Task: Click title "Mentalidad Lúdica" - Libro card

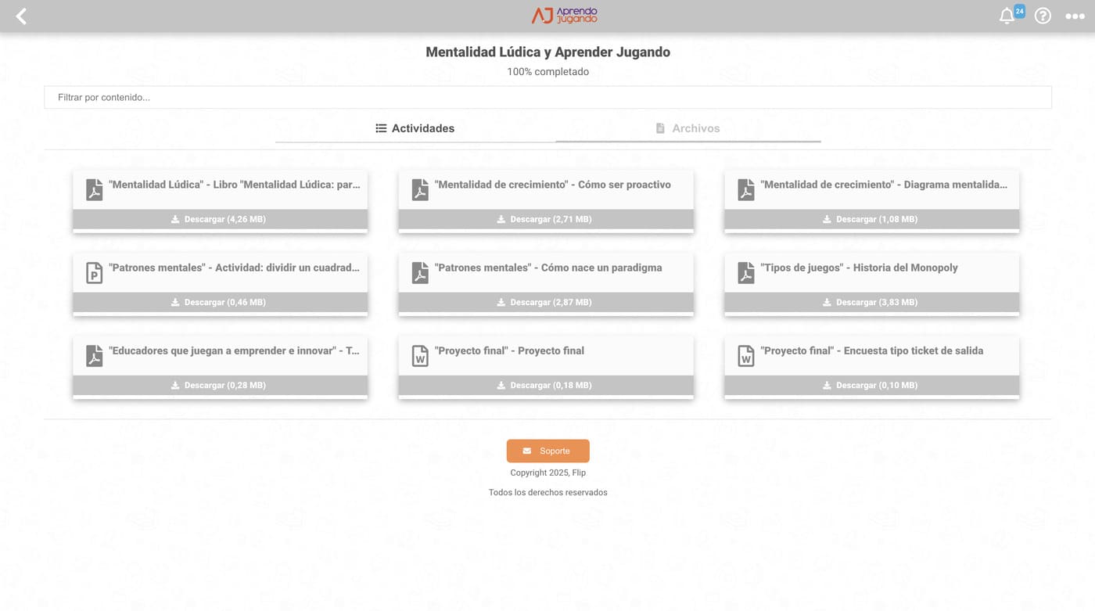Action: tap(235, 185)
